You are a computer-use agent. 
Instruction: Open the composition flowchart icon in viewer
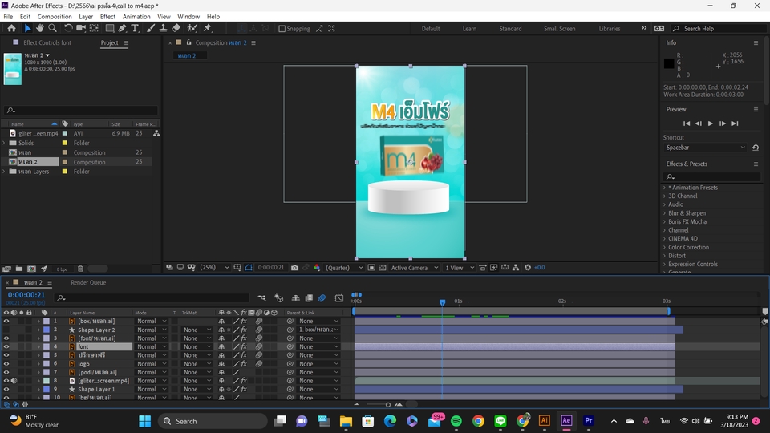point(516,268)
